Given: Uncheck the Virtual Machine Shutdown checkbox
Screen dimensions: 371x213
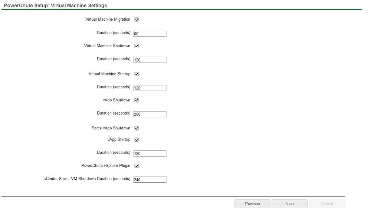Looking at the screenshot, I should (x=137, y=46).
